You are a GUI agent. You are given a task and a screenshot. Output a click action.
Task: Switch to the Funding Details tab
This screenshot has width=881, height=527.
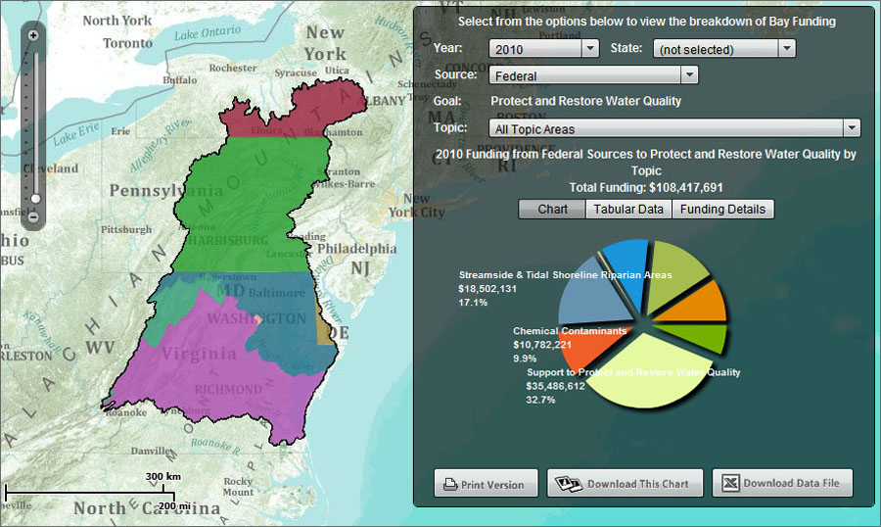[x=722, y=210]
